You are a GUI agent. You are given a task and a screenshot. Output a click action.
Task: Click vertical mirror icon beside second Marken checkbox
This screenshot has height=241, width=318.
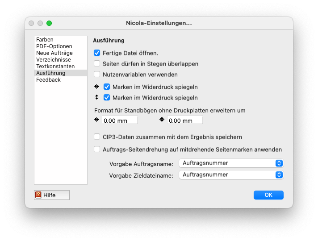click(x=97, y=97)
